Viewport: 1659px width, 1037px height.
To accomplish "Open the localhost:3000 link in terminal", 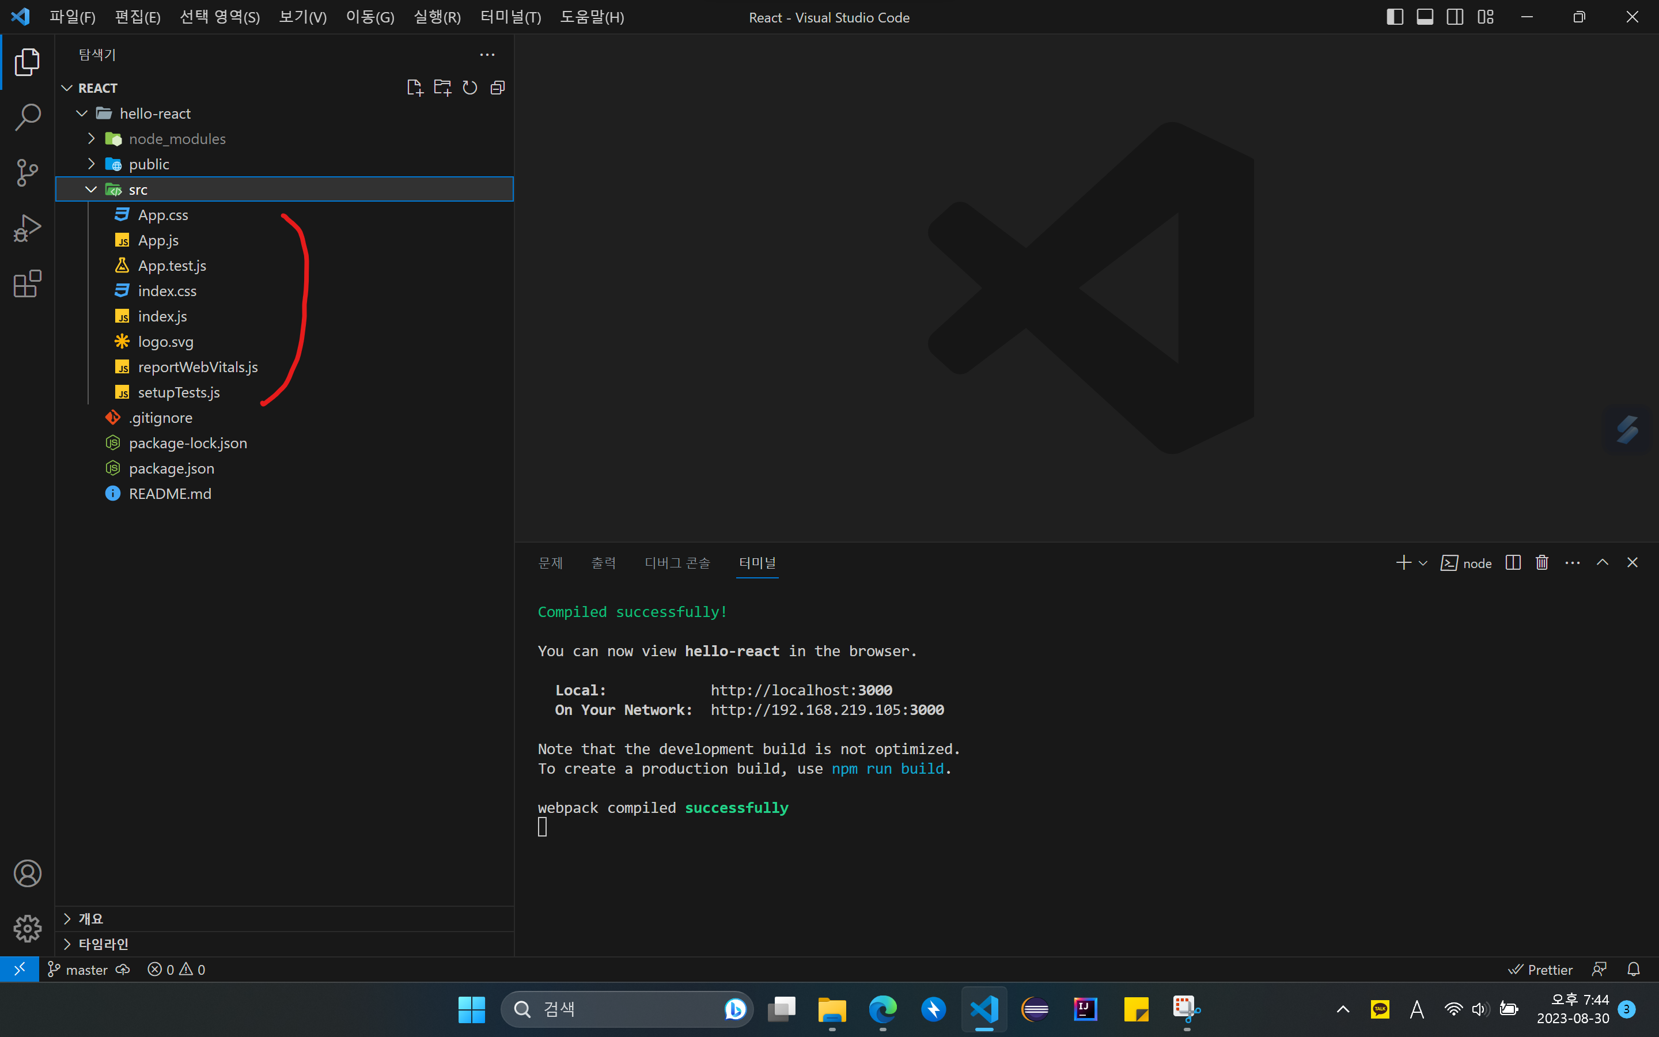I will pos(801,690).
